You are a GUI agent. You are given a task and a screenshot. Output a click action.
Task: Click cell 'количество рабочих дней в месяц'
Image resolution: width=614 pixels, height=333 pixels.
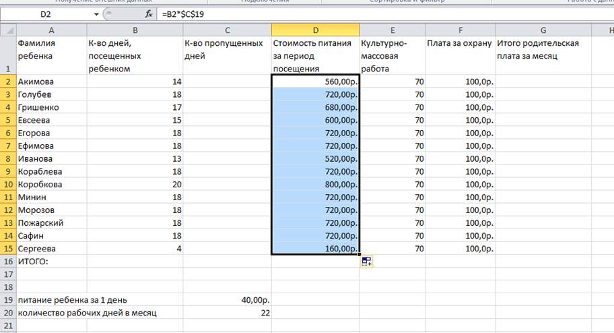[x=87, y=313]
